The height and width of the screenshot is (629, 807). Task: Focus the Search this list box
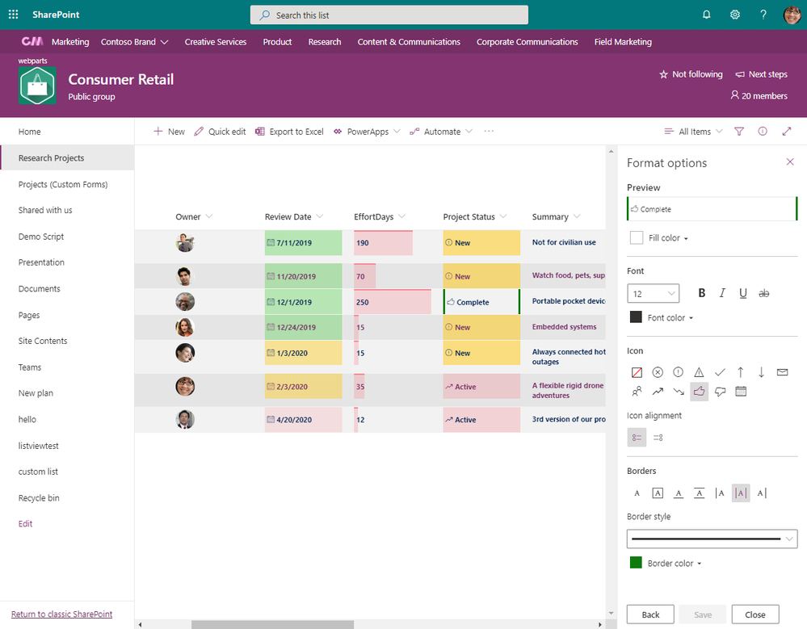(389, 15)
